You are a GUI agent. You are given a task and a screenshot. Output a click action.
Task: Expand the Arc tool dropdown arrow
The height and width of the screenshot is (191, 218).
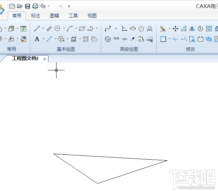[76, 29]
